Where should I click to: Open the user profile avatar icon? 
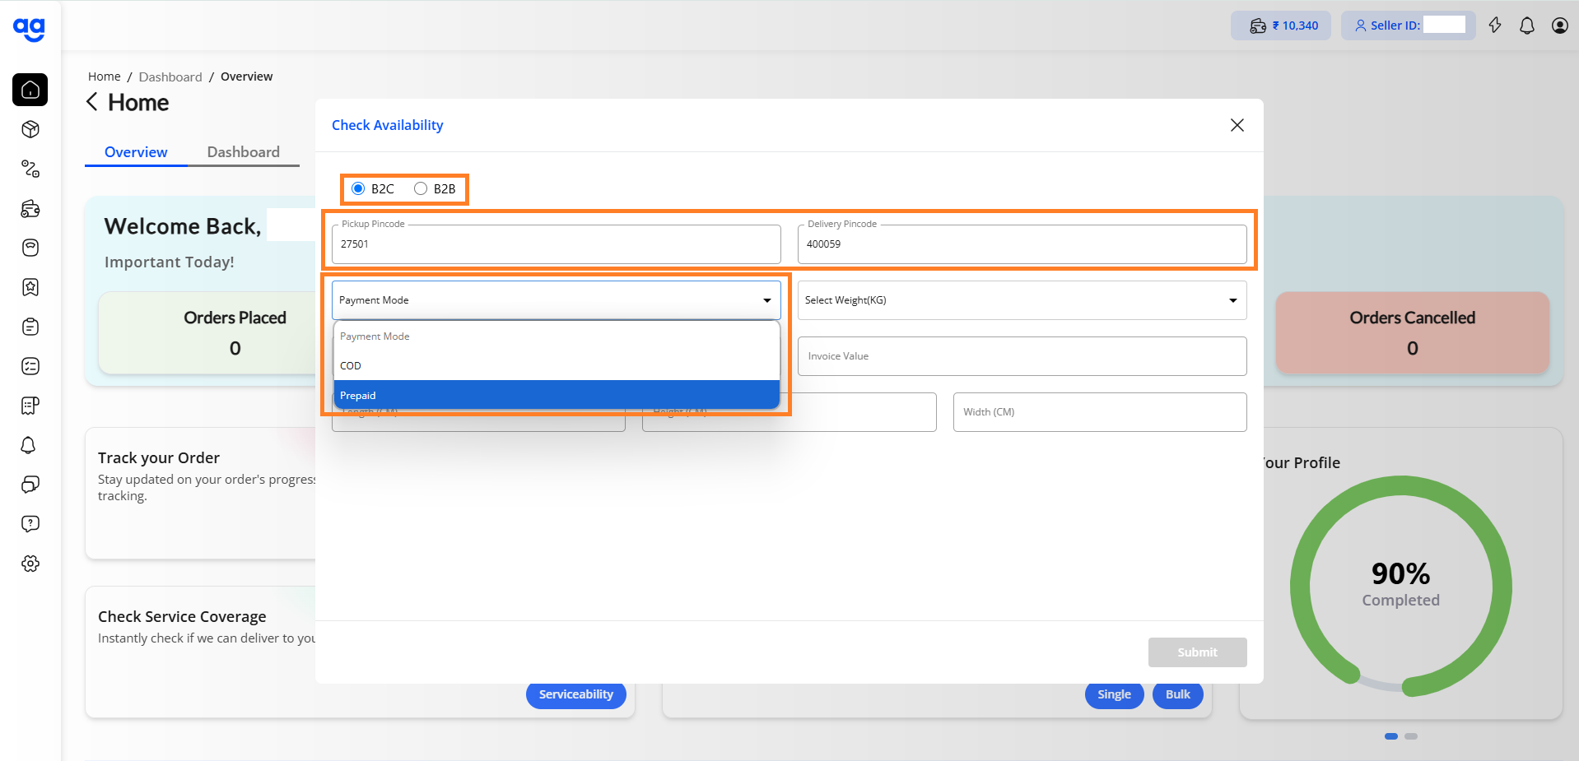click(x=1559, y=26)
